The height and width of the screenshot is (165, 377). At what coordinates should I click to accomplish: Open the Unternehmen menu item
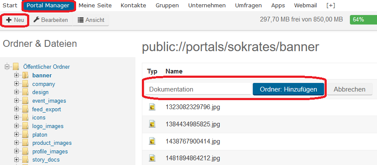(x=207, y=6)
